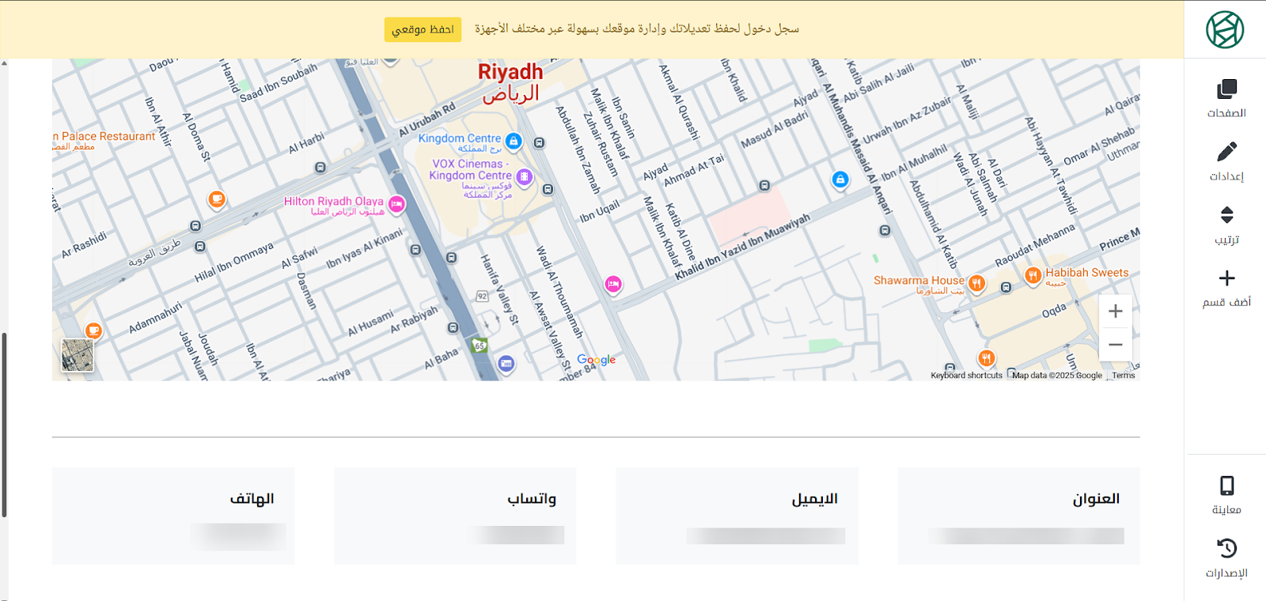Screen dimensions: 1266x601
Task: Click the Habibah Sweets restaurant marker
Action: [x=1033, y=275]
